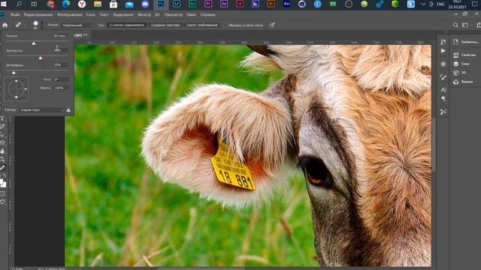Open the Нажим пера size control dropdown
481x270 pixels.
(42, 110)
